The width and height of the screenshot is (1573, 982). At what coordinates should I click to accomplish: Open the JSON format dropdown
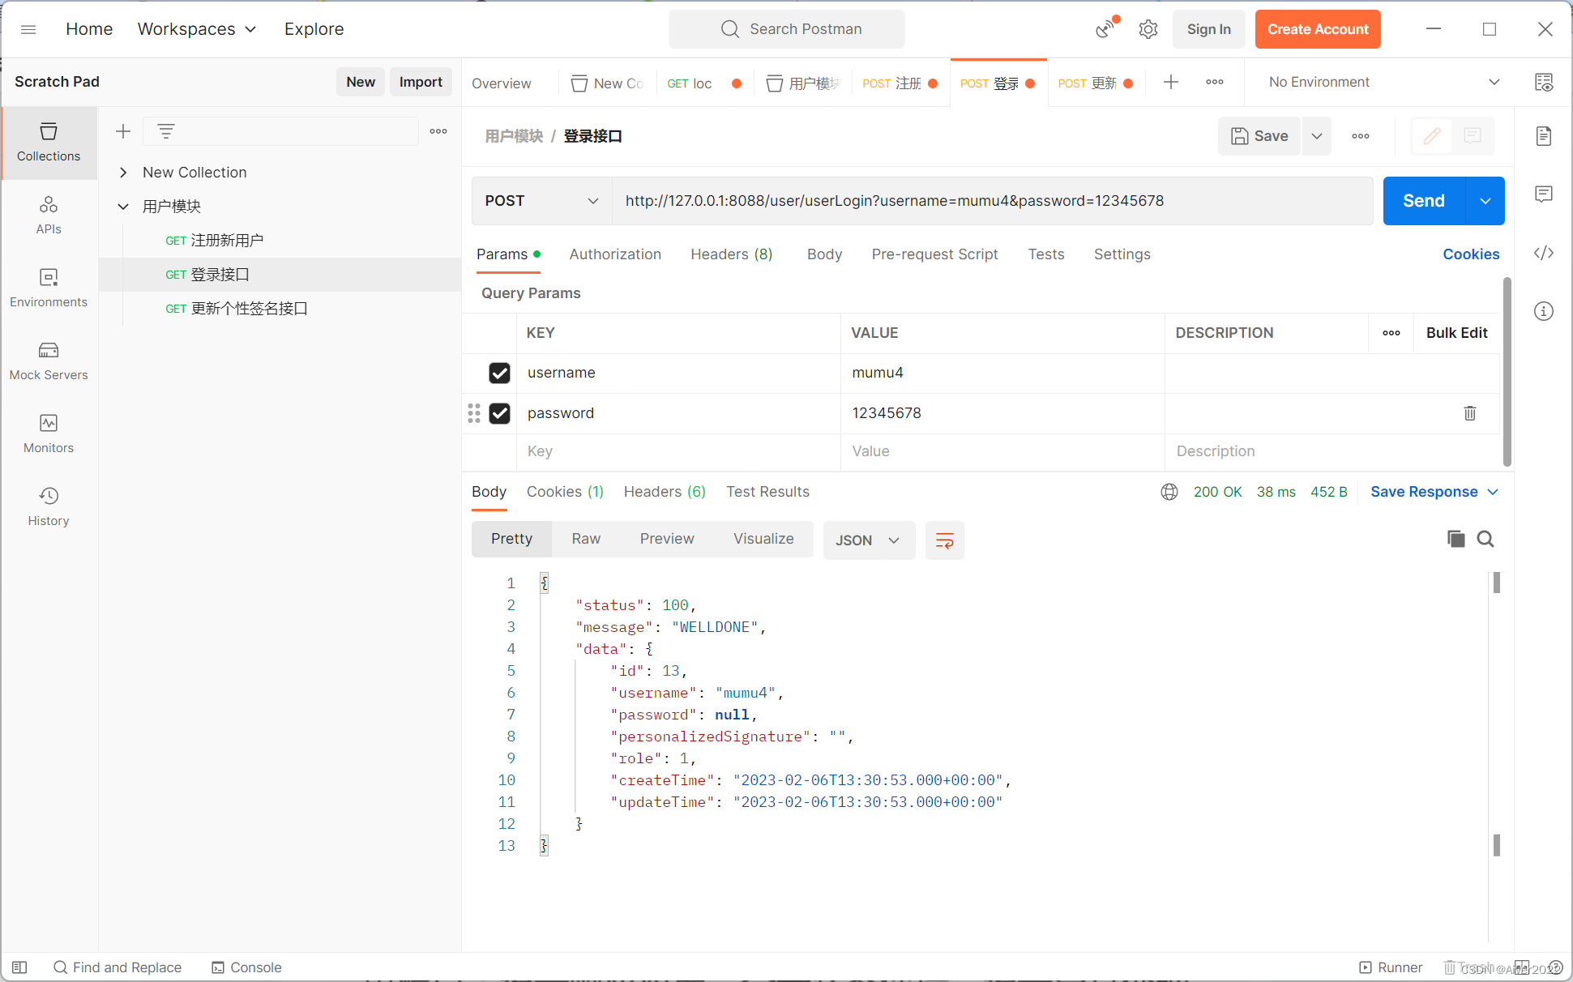(868, 540)
